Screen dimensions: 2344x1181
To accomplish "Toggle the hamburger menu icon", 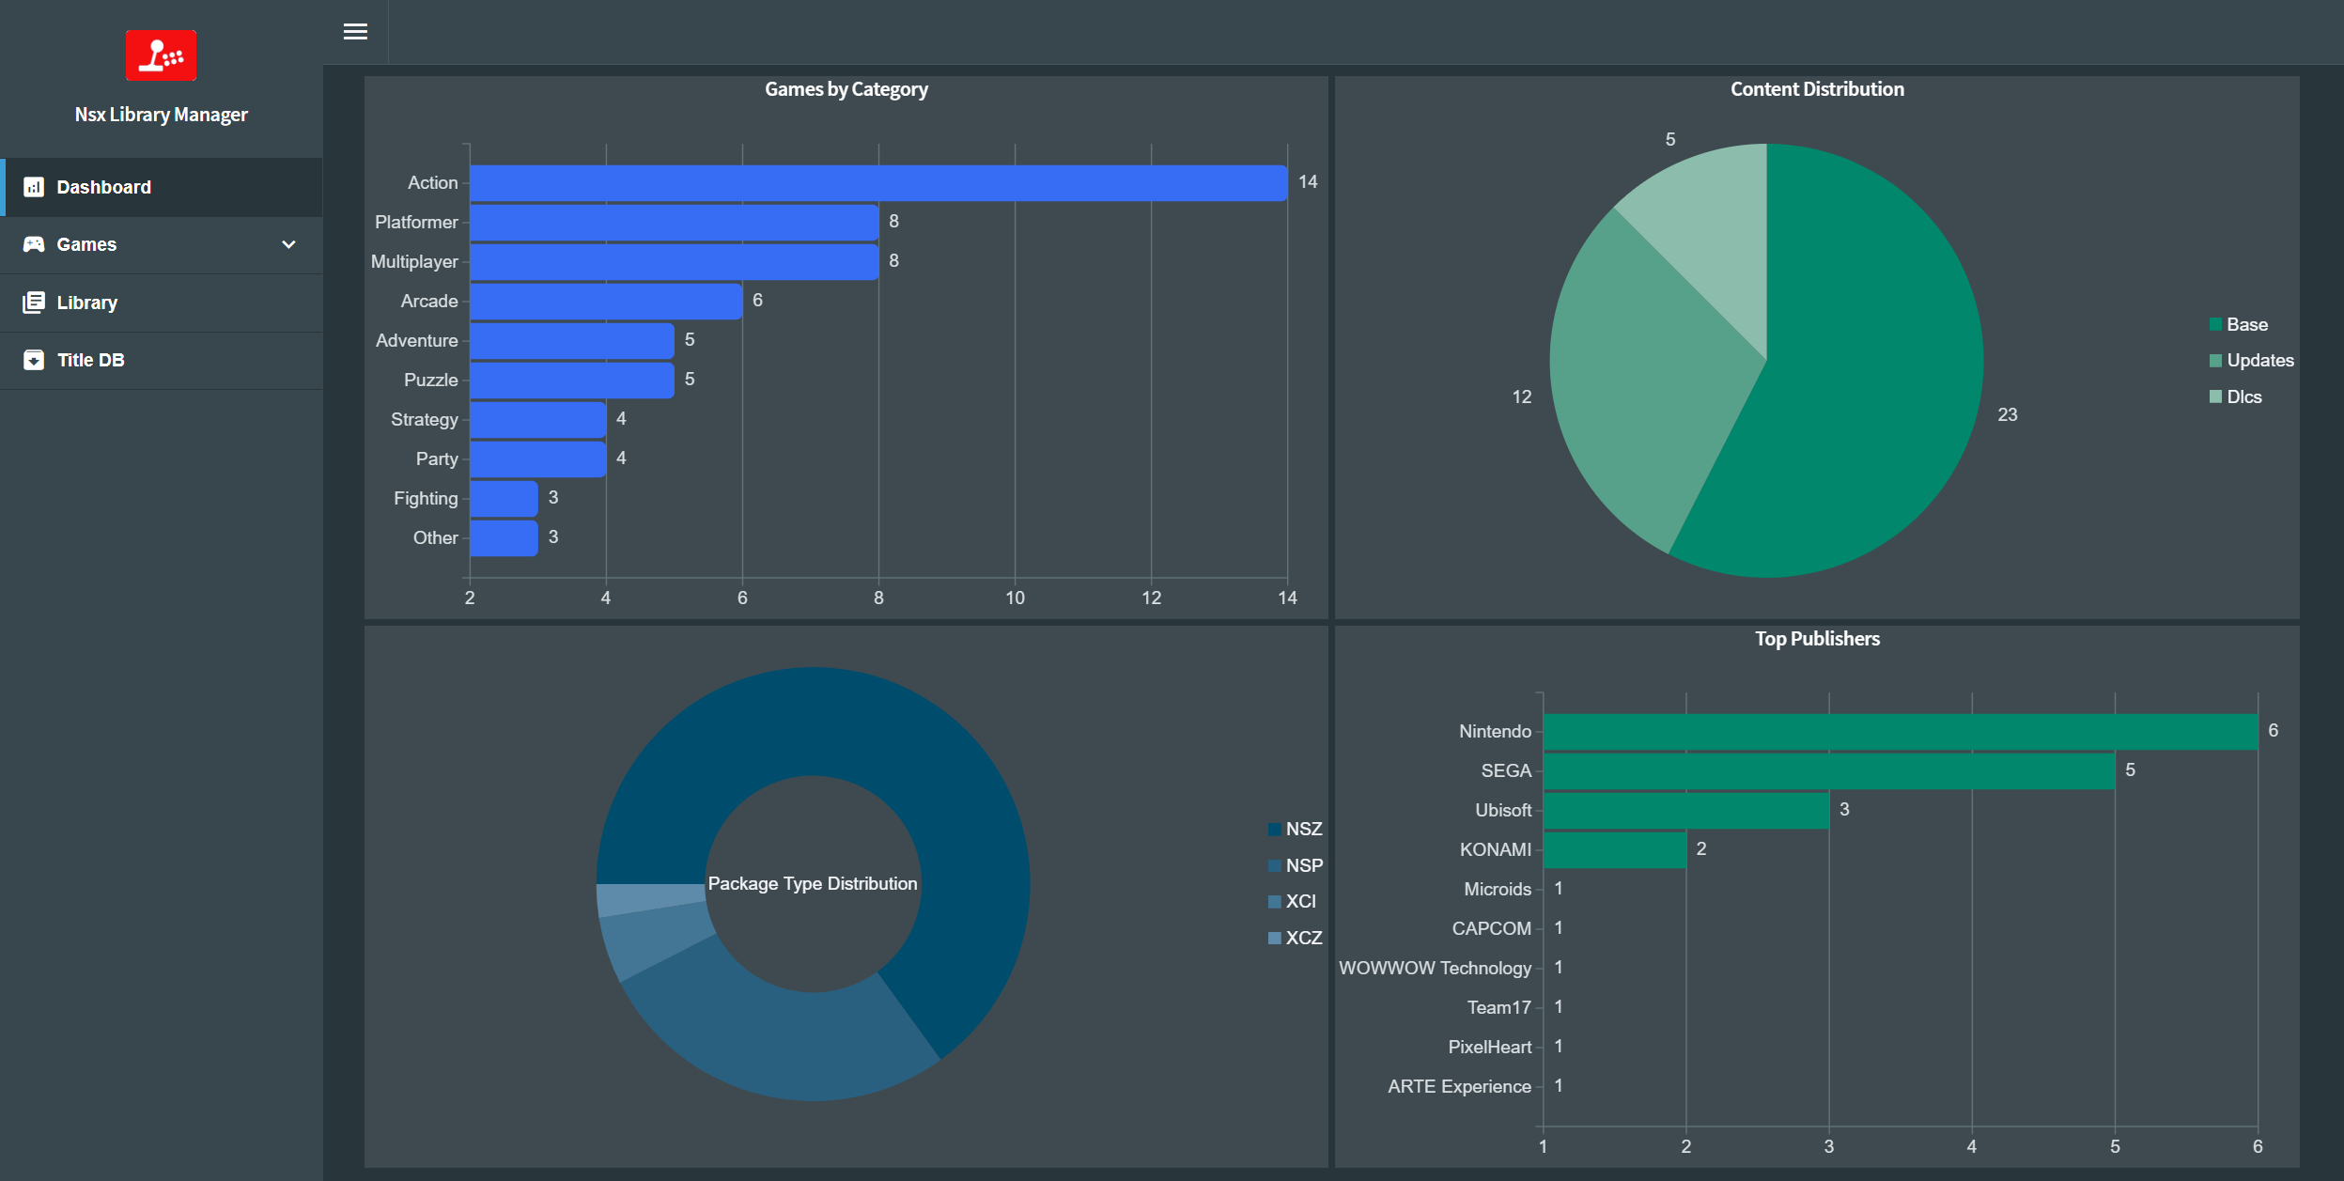I will point(355,32).
